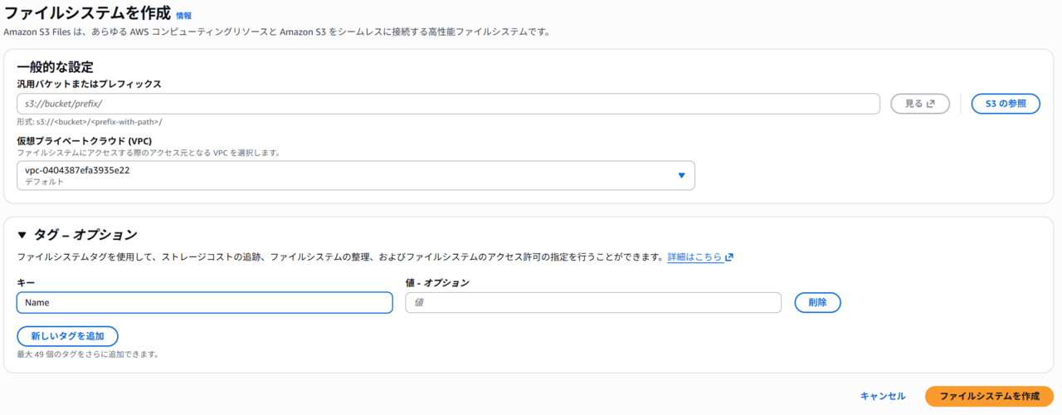Cancel with the キャンセル link

click(x=882, y=397)
